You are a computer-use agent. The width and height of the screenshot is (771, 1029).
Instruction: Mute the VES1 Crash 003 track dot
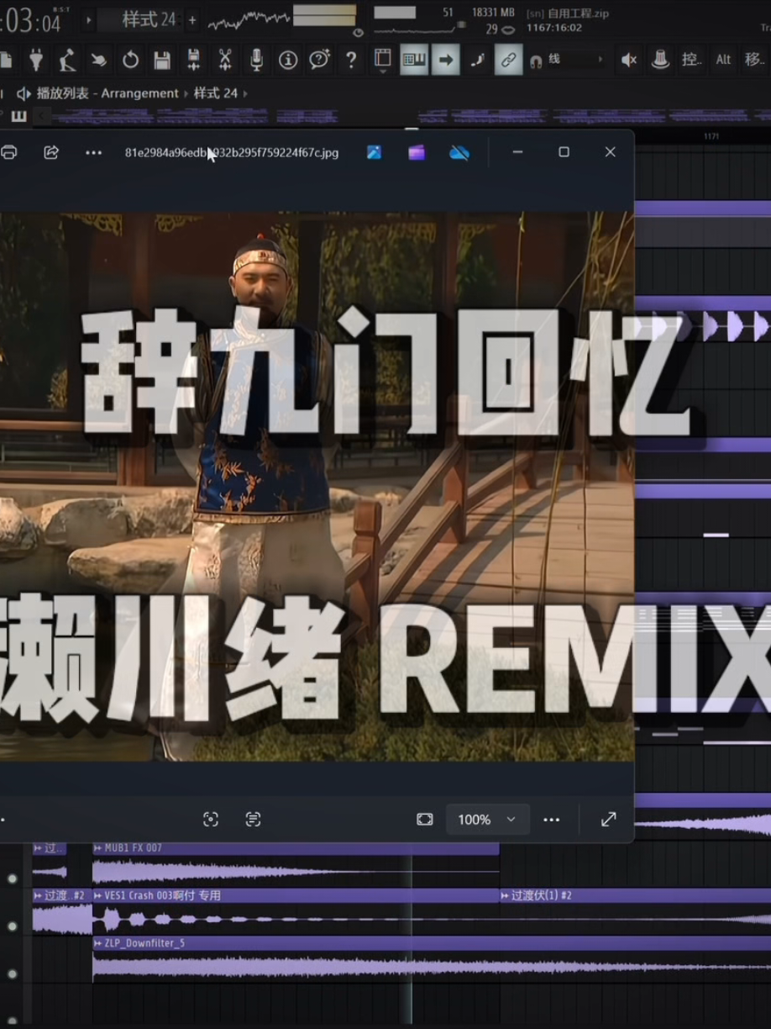point(12,926)
